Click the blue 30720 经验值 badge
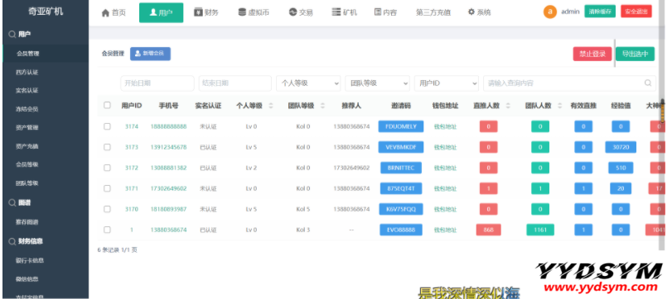The width and height of the screenshot is (672, 299). tap(621, 147)
